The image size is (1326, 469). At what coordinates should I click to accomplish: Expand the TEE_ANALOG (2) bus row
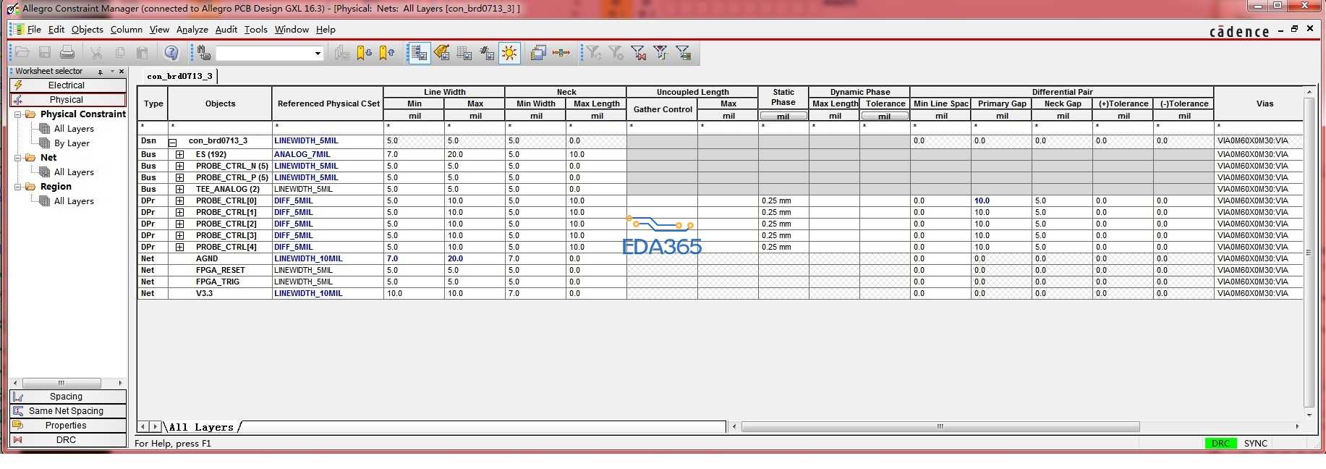[179, 189]
